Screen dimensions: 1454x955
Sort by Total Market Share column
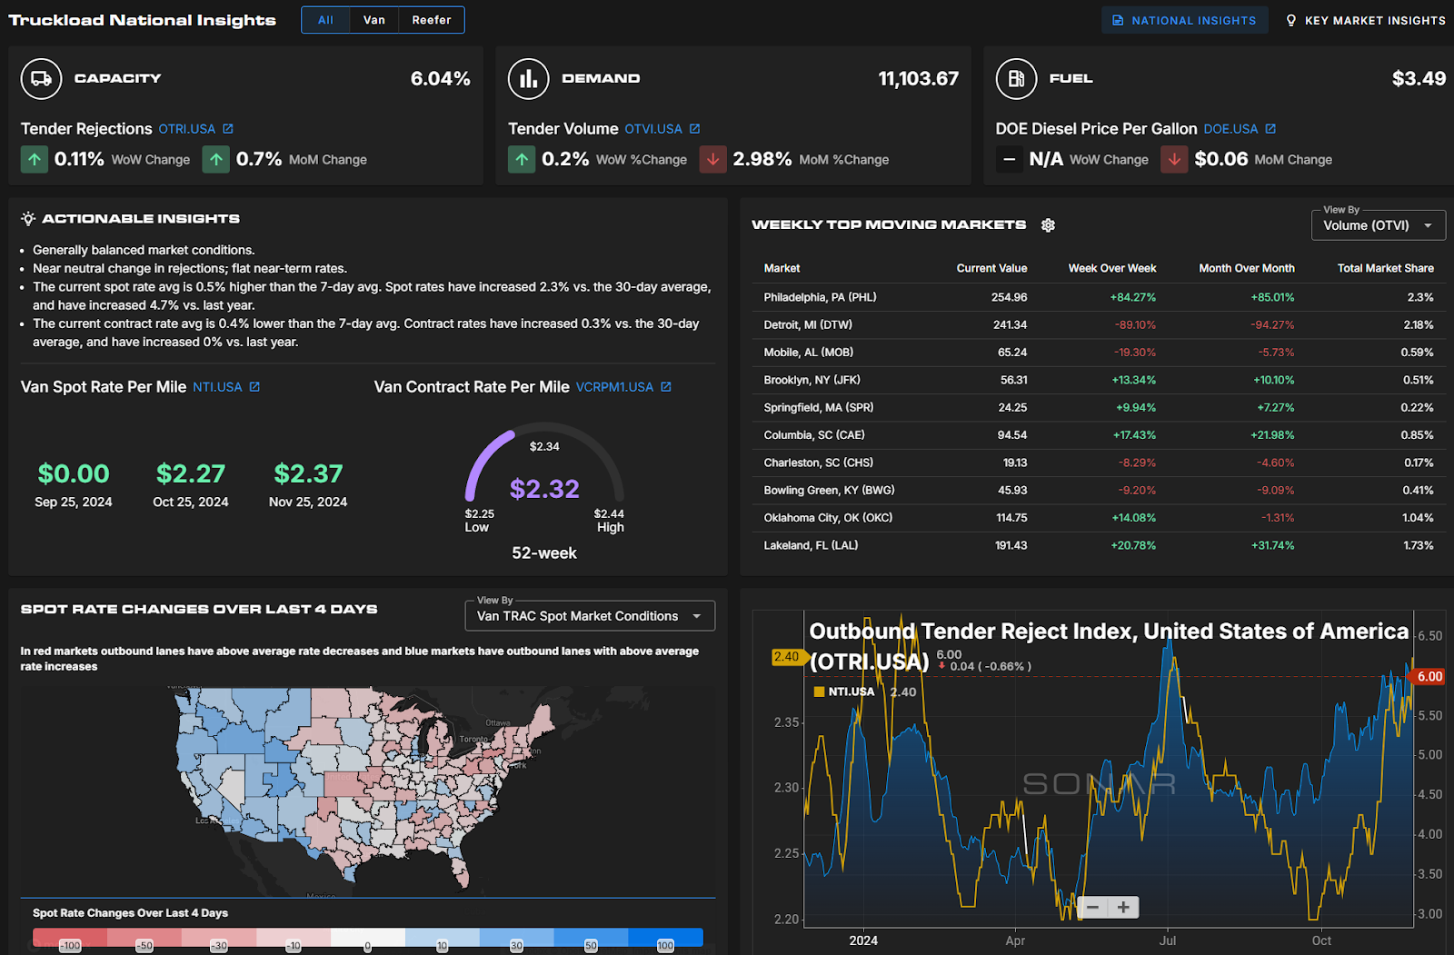tap(1386, 268)
